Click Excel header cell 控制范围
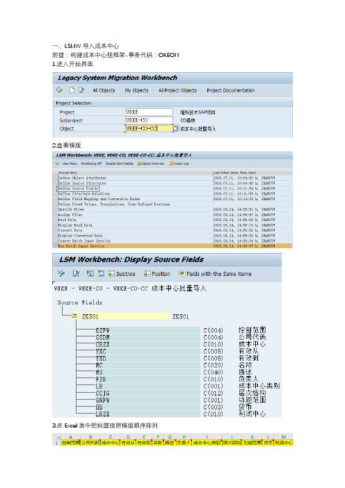Screen dimensions: 345x488 pos(71,443)
